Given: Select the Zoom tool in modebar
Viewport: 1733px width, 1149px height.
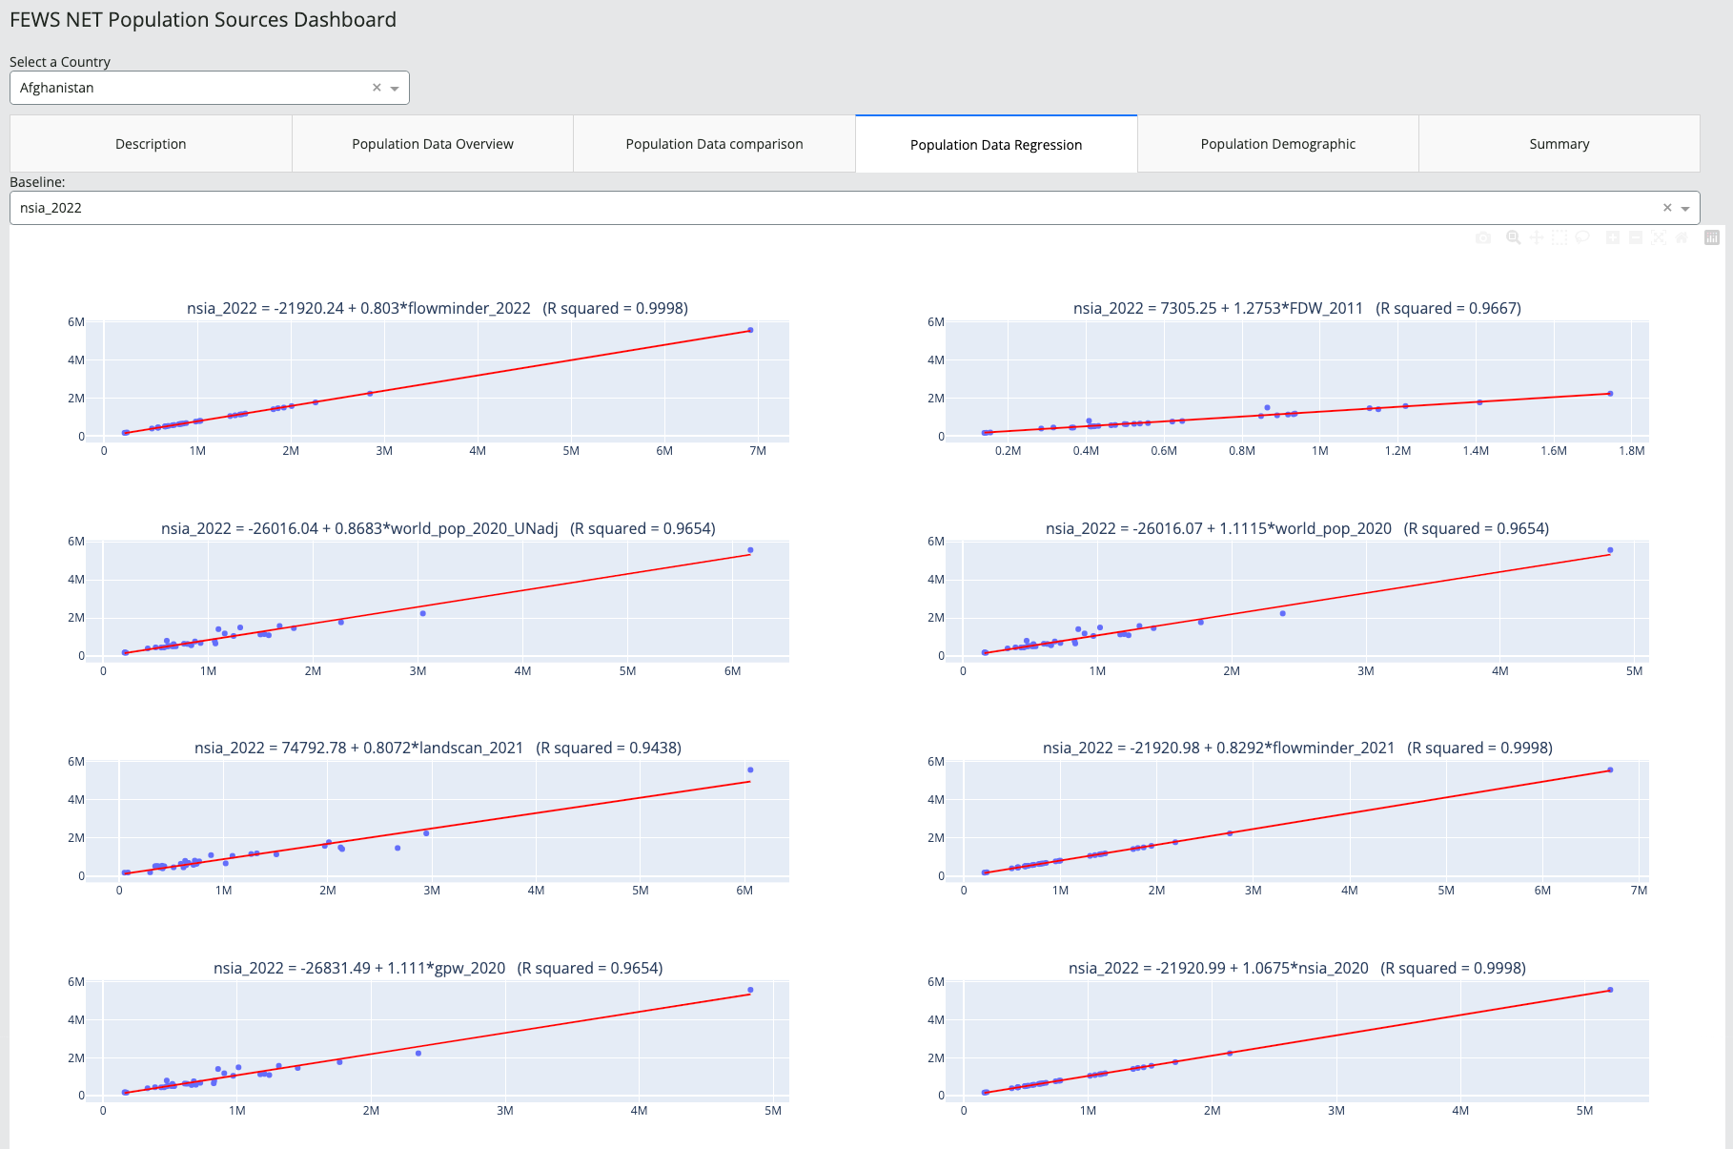Looking at the screenshot, I should [x=1513, y=237].
